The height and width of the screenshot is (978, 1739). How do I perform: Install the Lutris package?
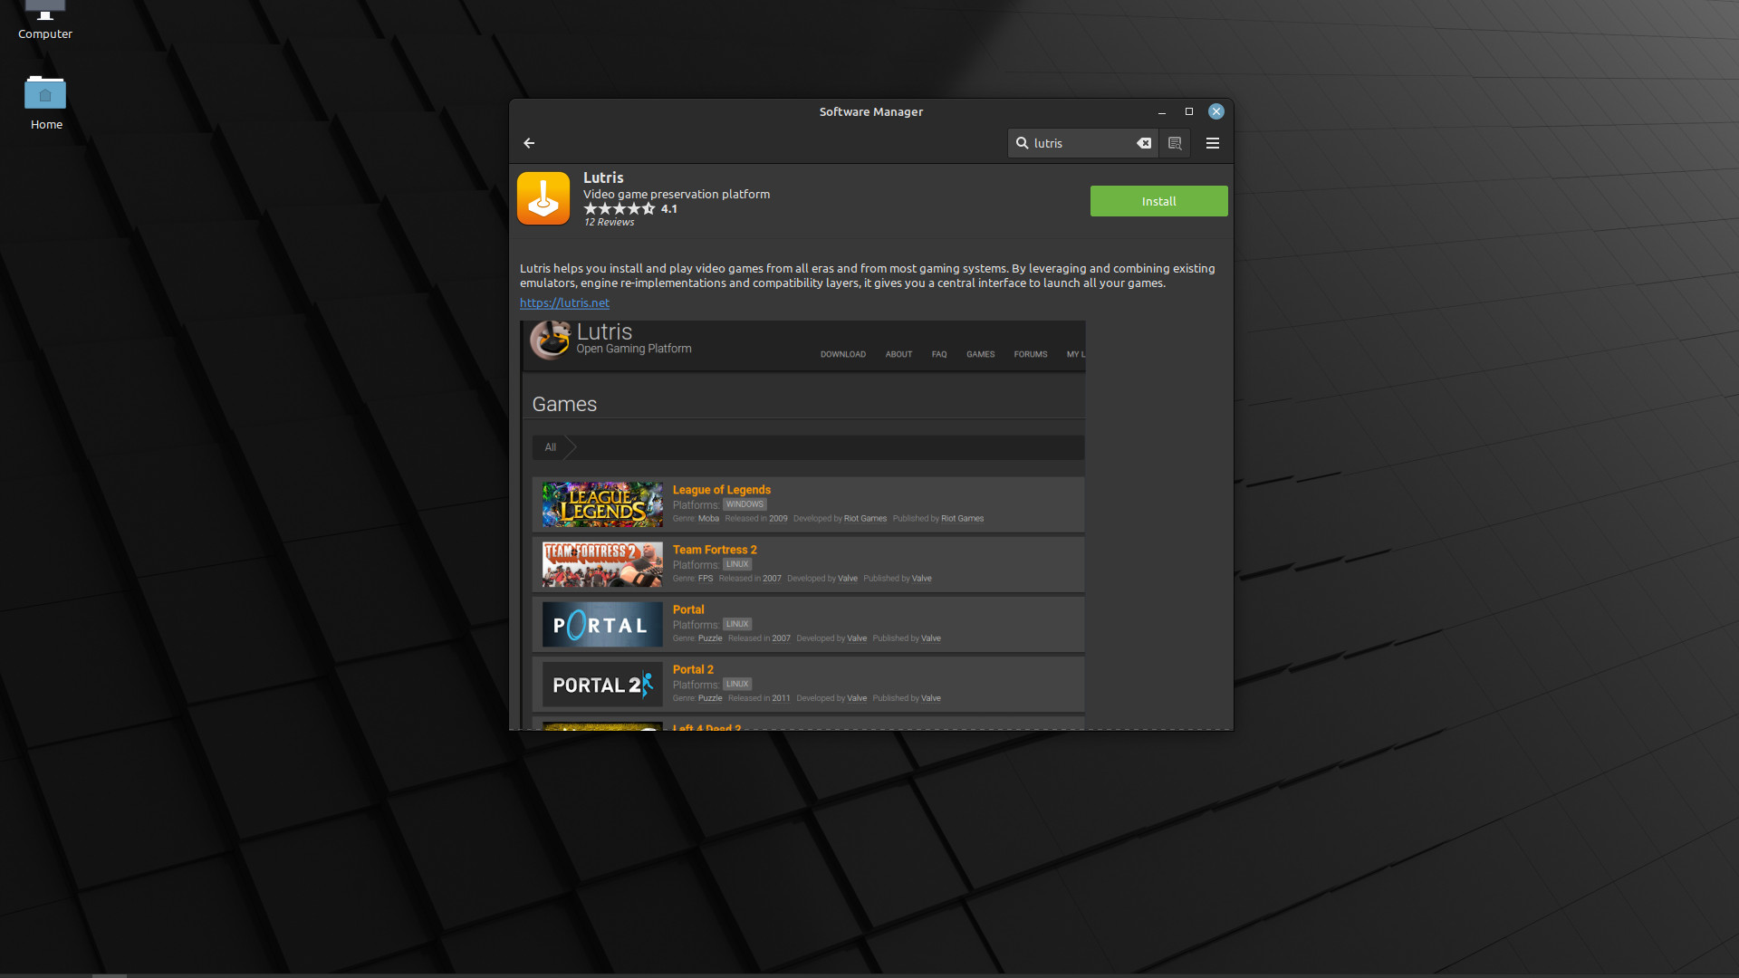[x=1158, y=201]
